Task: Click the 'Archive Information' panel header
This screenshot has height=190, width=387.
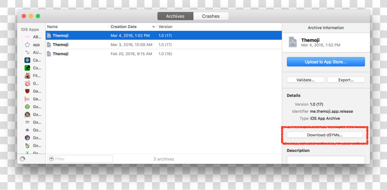Action: tap(326, 28)
